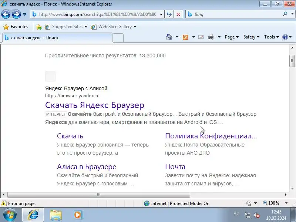Open the Safety menu
The image size is (296, 222).
(251, 37)
